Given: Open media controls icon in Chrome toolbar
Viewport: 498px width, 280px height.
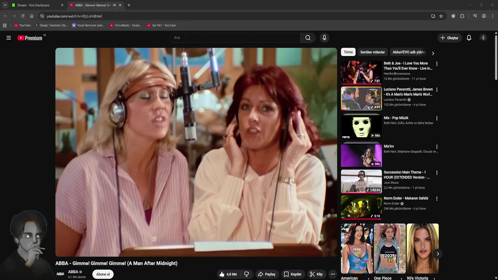Looking at the screenshot, I should (x=475, y=16).
